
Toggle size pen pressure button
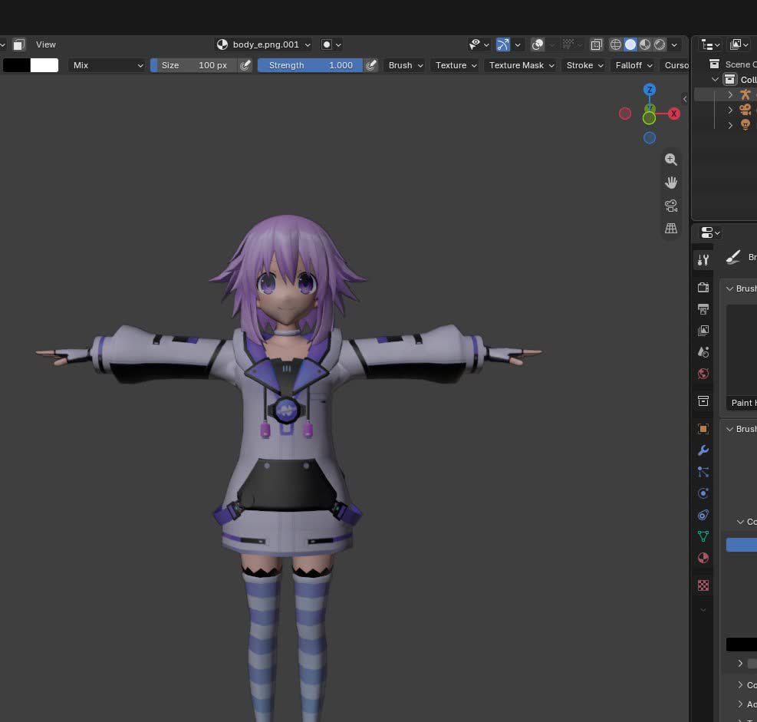point(245,65)
